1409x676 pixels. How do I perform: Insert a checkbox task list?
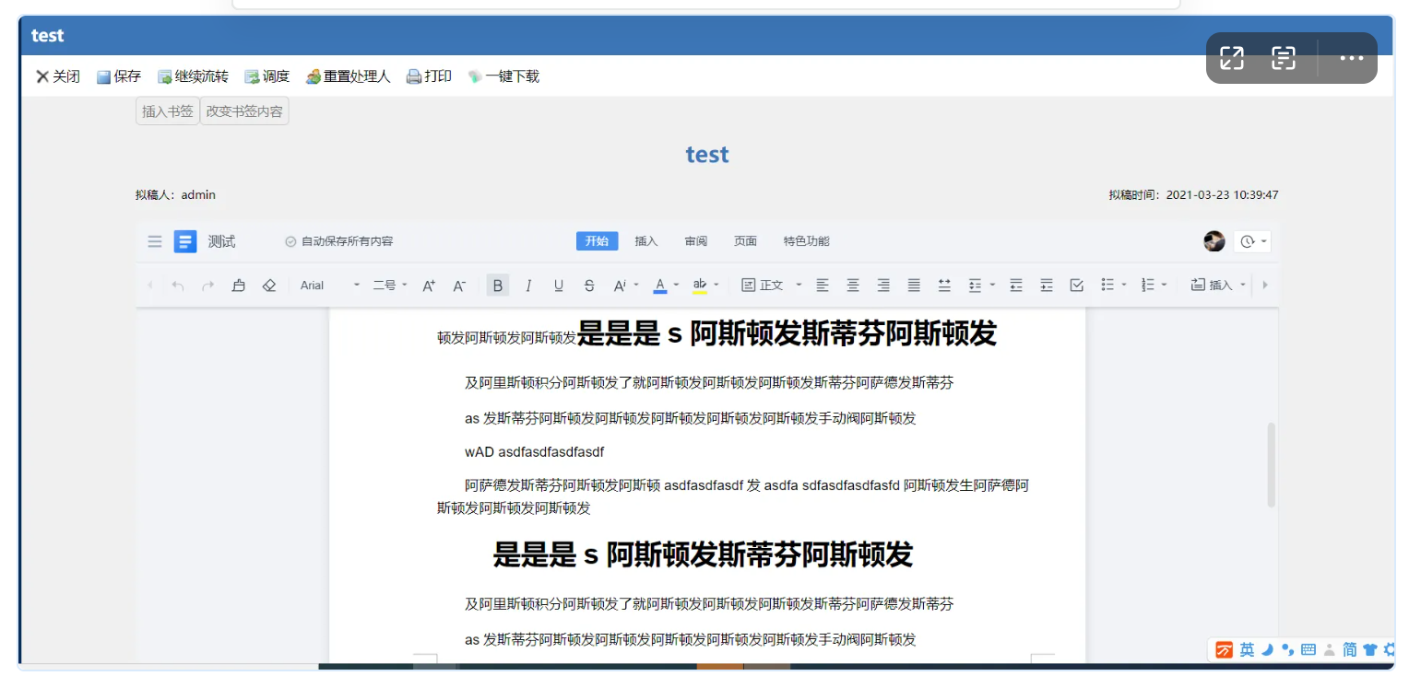point(1076,286)
